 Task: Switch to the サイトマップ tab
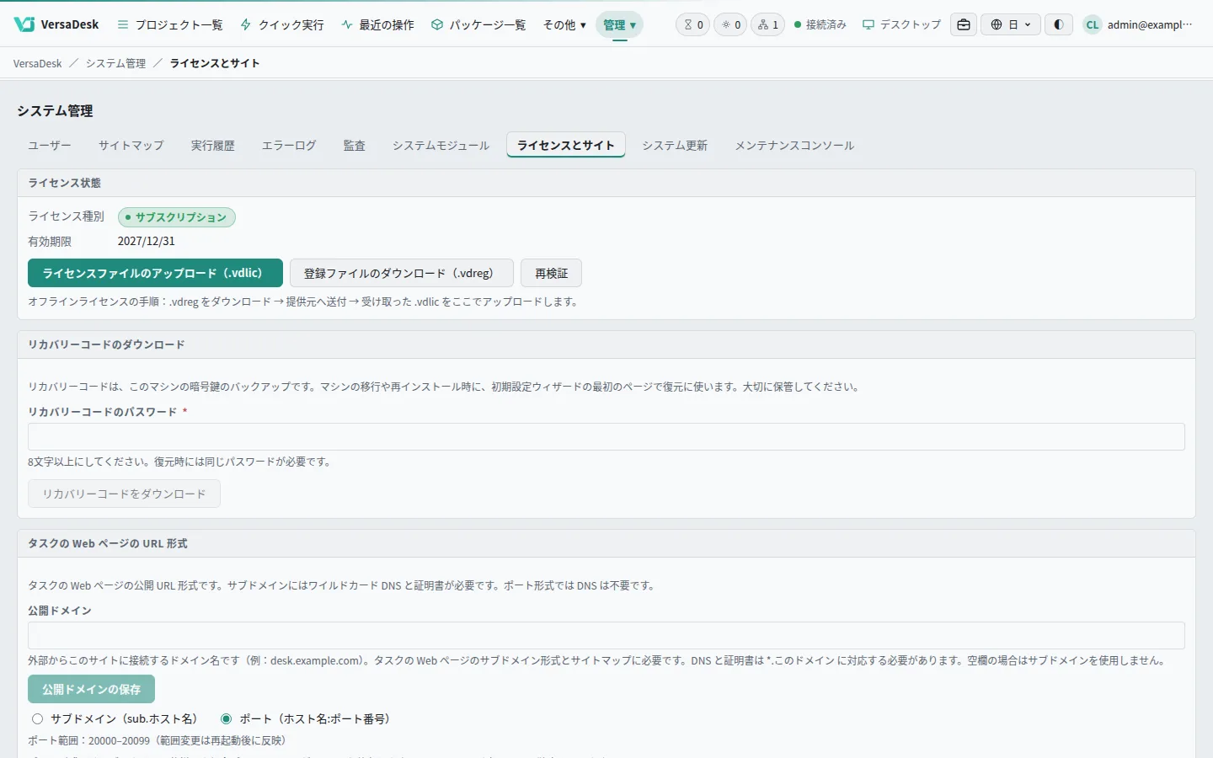click(131, 145)
